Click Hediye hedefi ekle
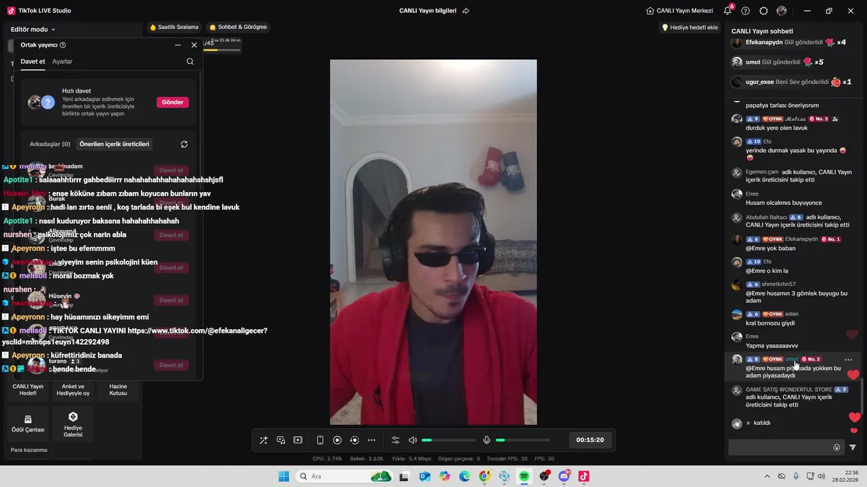This screenshot has height=487, width=867. pyautogui.click(x=690, y=28)
